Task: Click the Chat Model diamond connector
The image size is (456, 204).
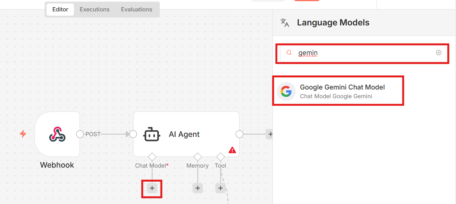Action: click(152, 157)
